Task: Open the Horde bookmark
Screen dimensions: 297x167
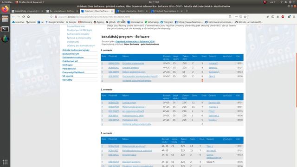Action: pyautogui.click(x=31, y=22)
